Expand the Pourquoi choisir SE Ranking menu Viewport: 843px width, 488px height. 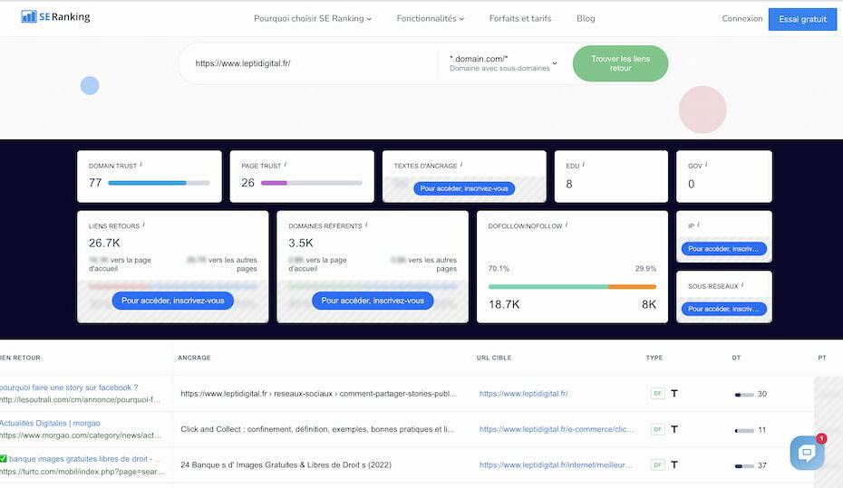[x=313, y=18]
